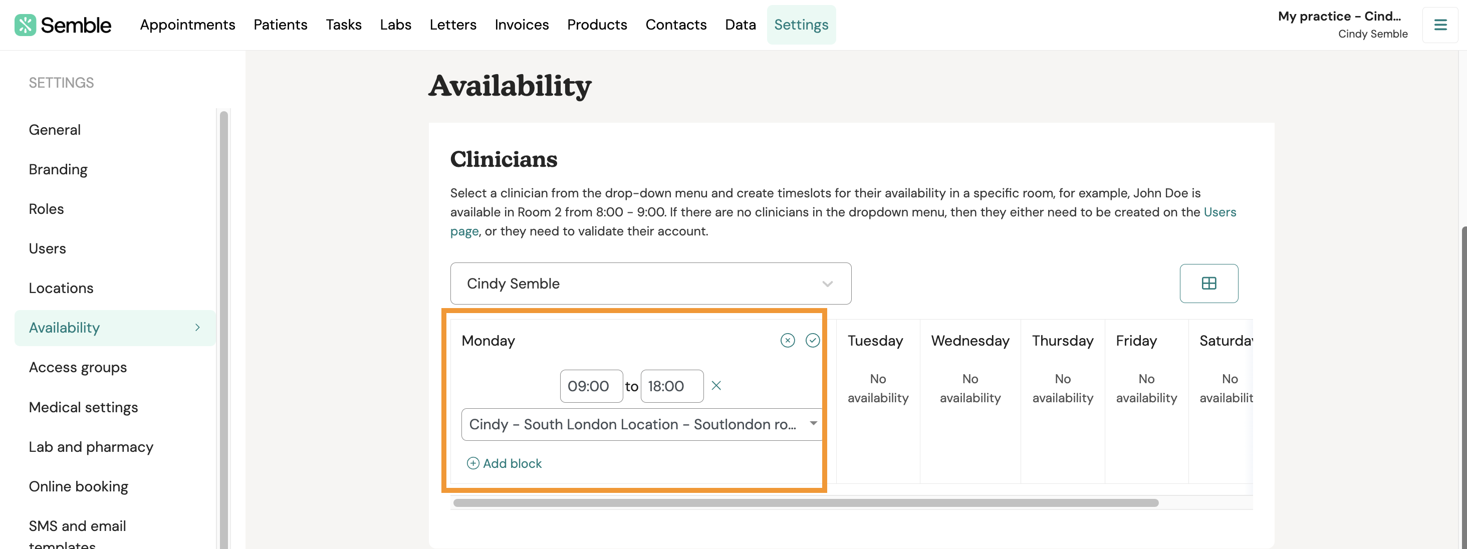This screenshot has width=1467, height=549.
Task: Open General settings in sidebar
Action: point(55,130)
